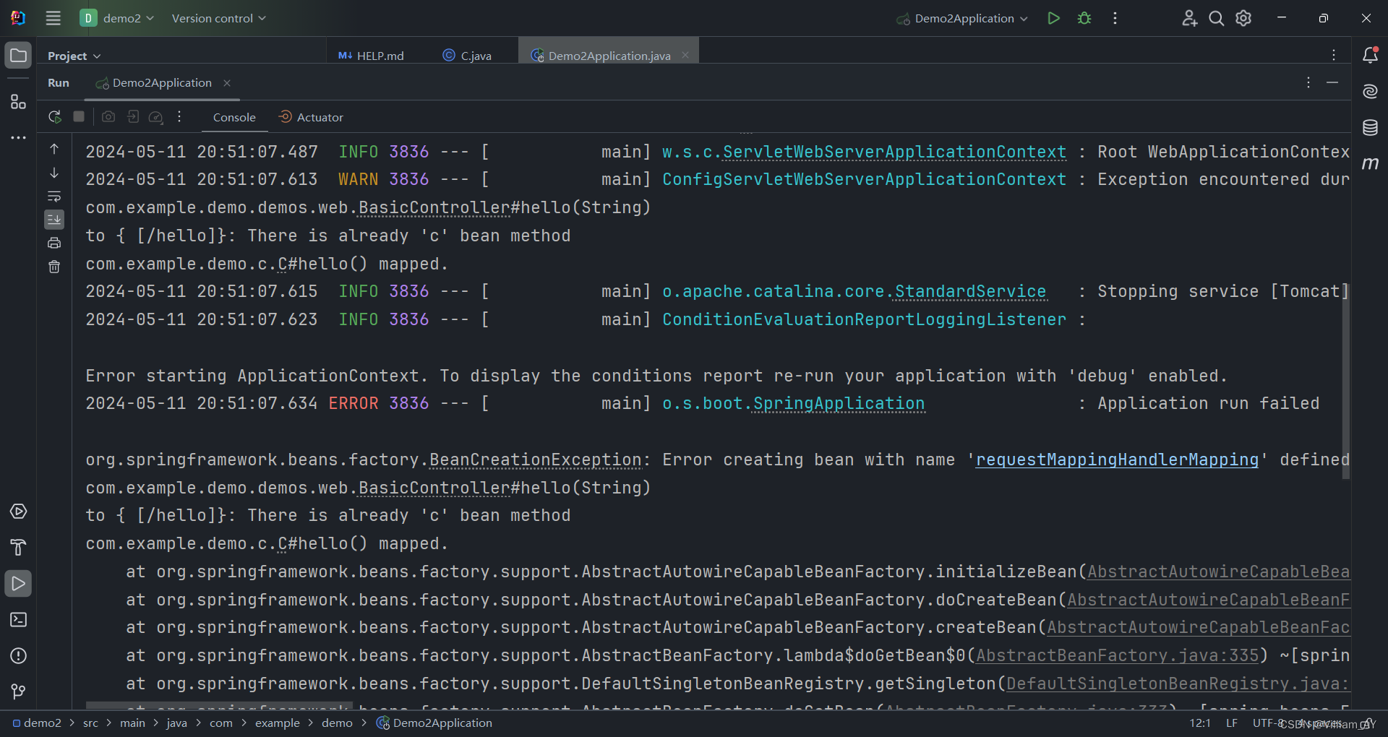Stop the running process
This screenshot has width=1388, height=737.
pos(80,117)
